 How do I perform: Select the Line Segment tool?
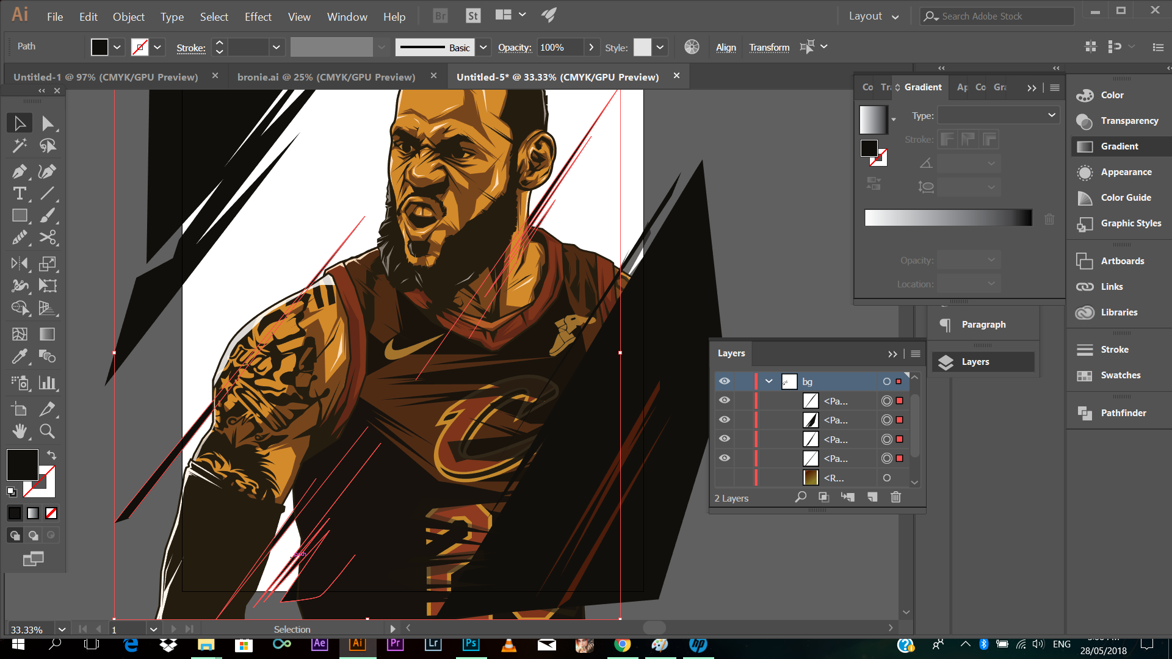[48, 193]
